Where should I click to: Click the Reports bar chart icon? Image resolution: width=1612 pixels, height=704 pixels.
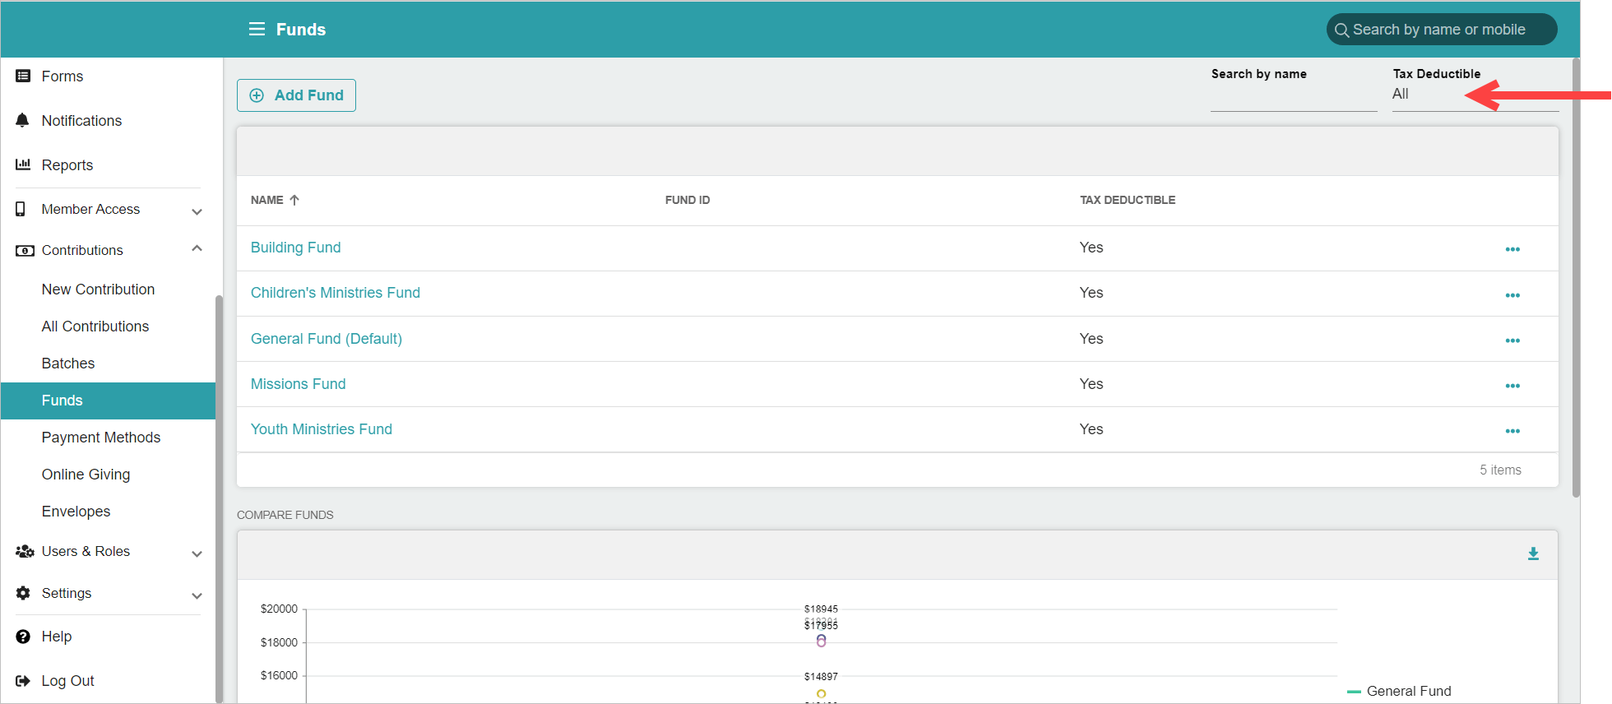tap(23, 164)
